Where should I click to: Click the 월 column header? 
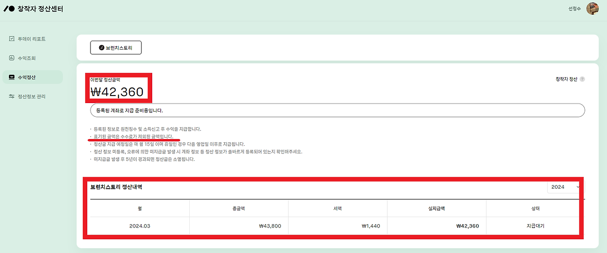click(140, 208)
